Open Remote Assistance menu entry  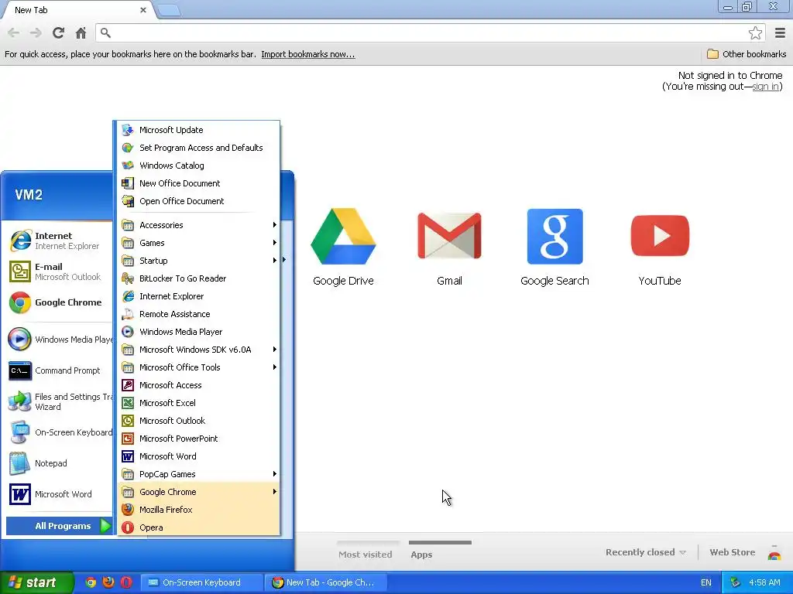pos(199,314)
